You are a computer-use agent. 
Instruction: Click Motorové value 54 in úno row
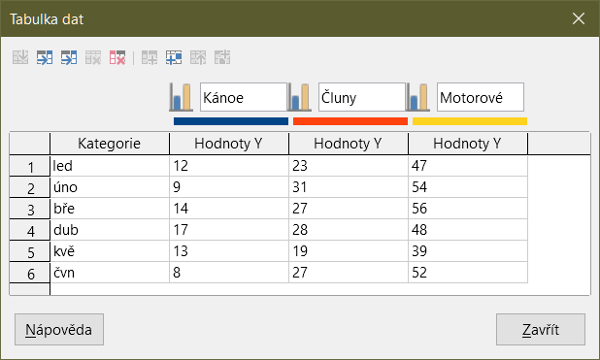[468, 187]
